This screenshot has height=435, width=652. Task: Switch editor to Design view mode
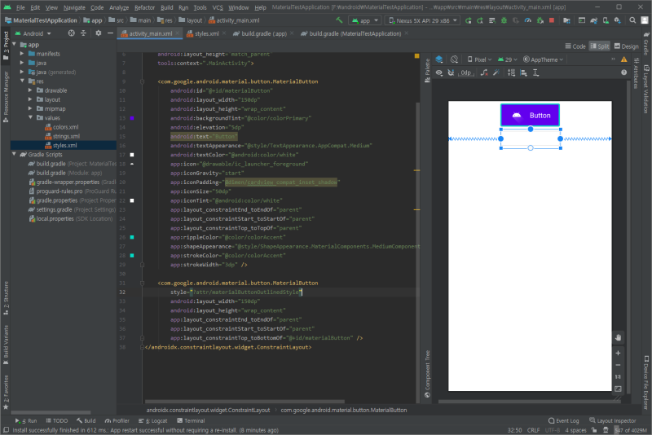pyautogui.click(x=626, y=46)
